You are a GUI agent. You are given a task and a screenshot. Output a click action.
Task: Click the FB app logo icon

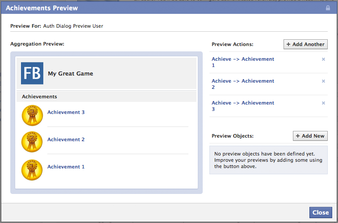coord(32,73)
